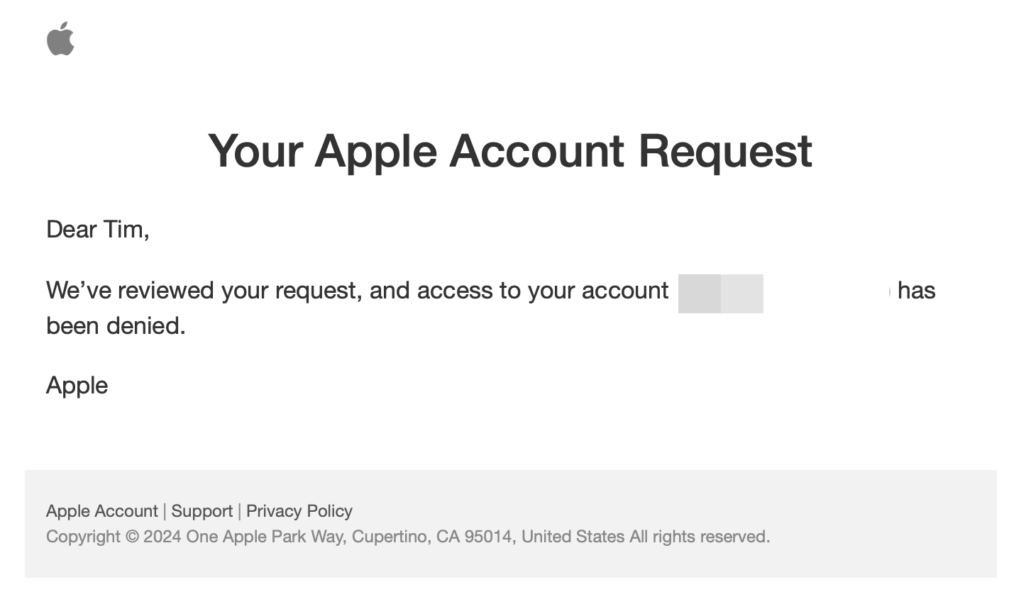Click the redacted account address block

720,293
